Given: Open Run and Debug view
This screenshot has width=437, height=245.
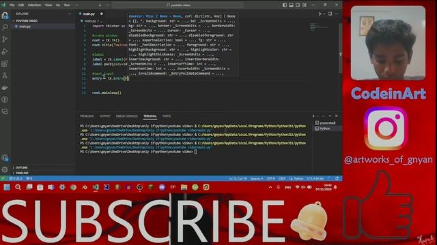Looking at the screenshot, I should coord(5,52).
